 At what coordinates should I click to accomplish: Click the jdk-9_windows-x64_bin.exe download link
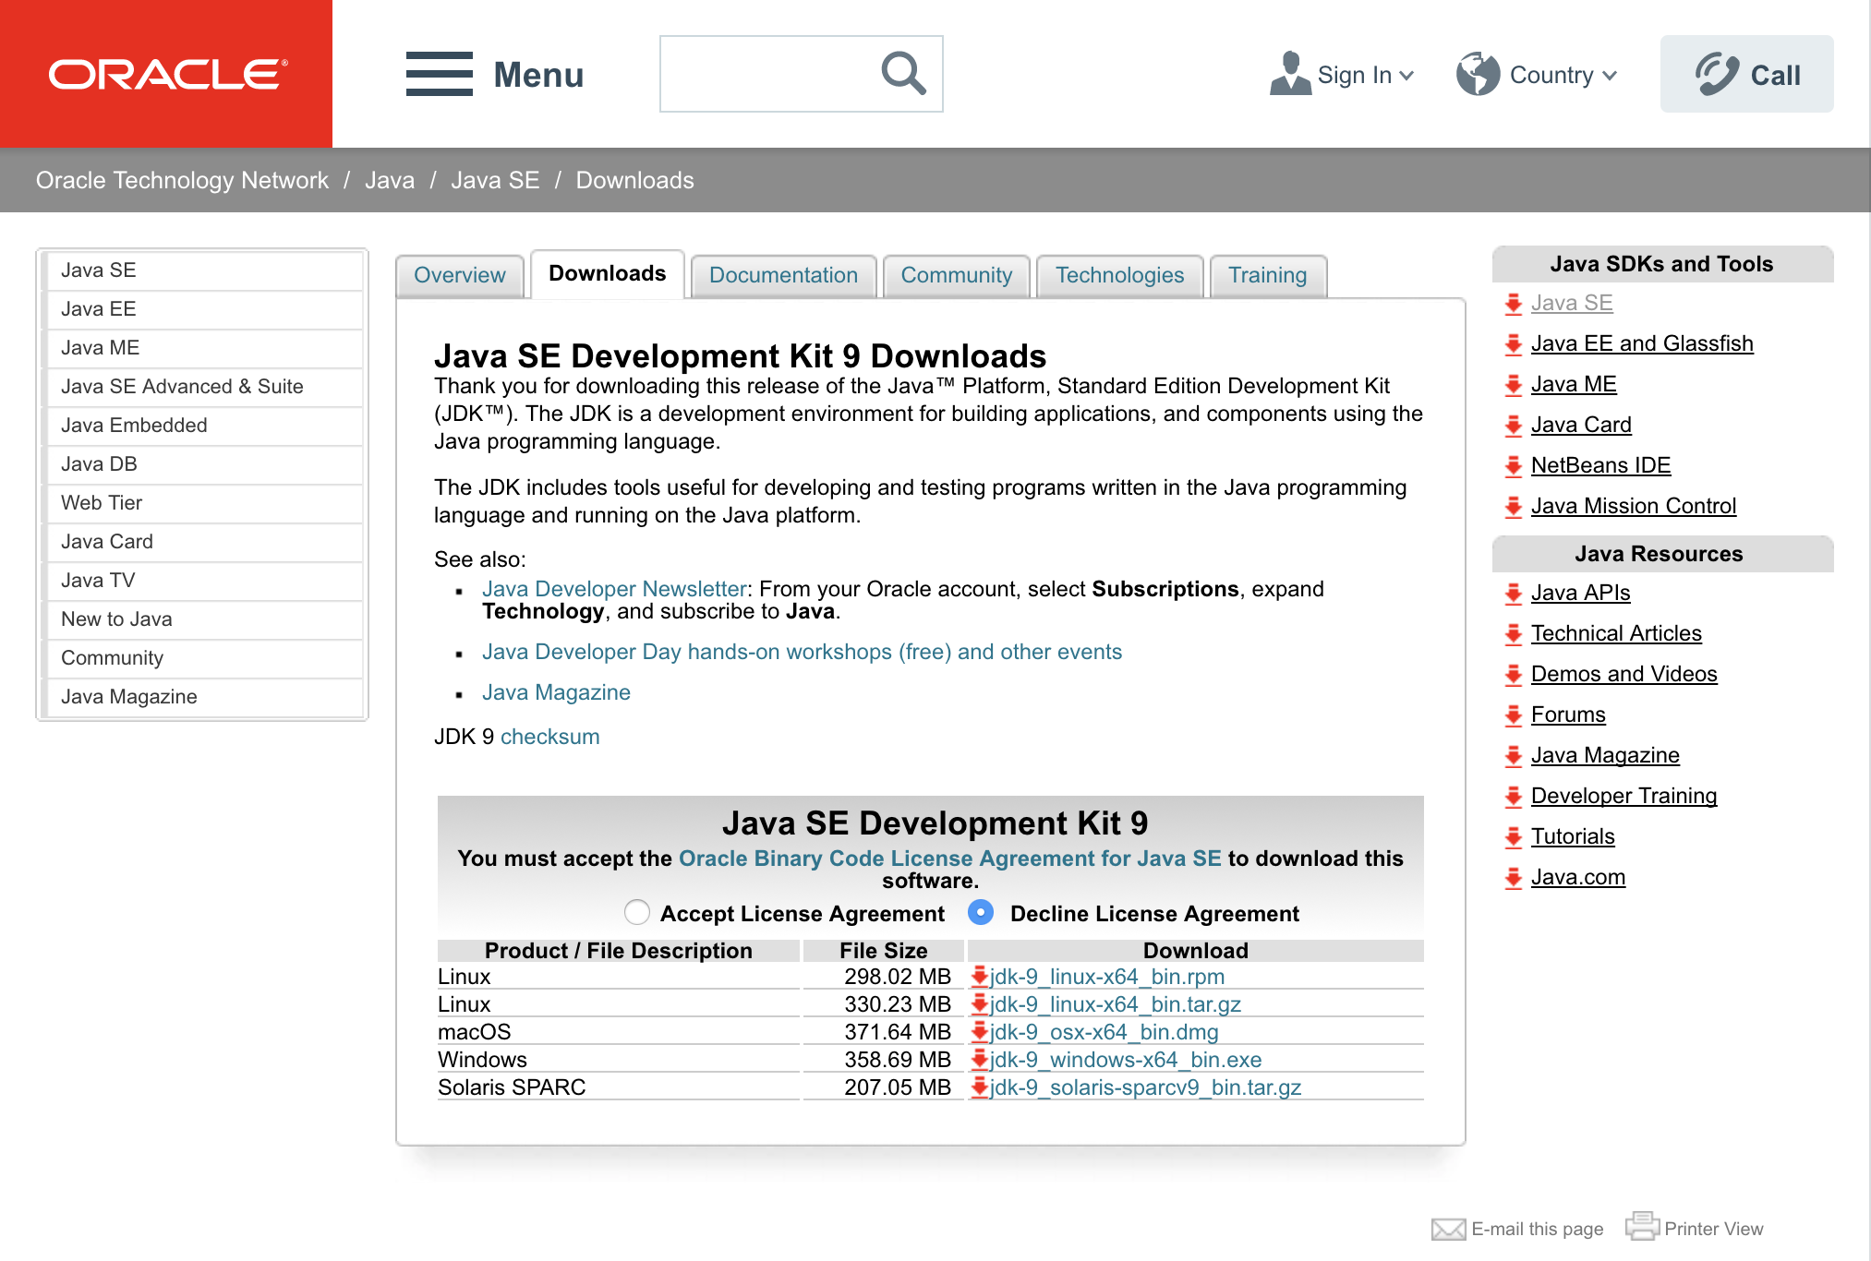point(1122,1058)
